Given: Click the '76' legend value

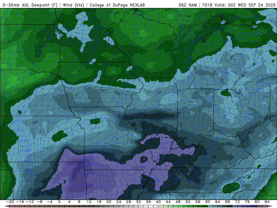Looking at the screenshot, I should (247, 202).
